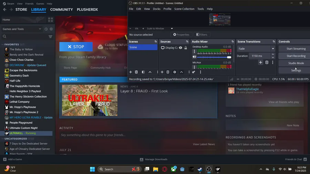The image size is (310, 174).
Task: Add a new source in Sources panel
Action: [162, 72]
